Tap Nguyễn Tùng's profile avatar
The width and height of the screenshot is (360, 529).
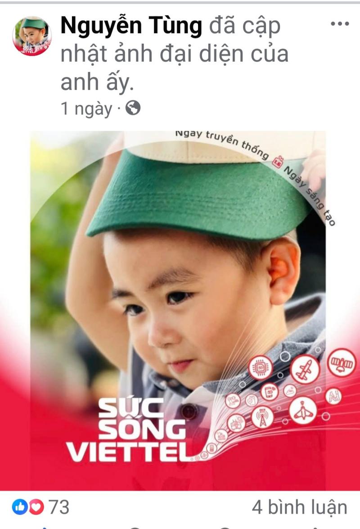31,36
